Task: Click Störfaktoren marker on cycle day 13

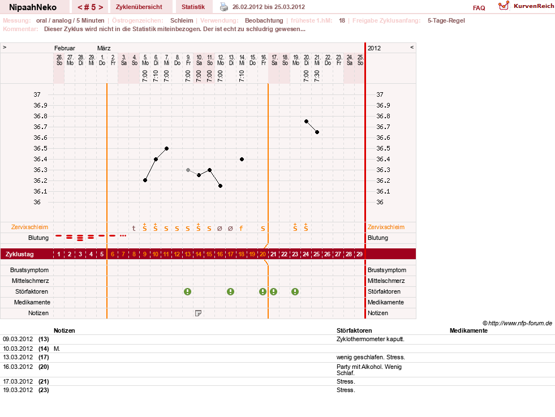Action: pyautogui.click(x=188, y=292)
